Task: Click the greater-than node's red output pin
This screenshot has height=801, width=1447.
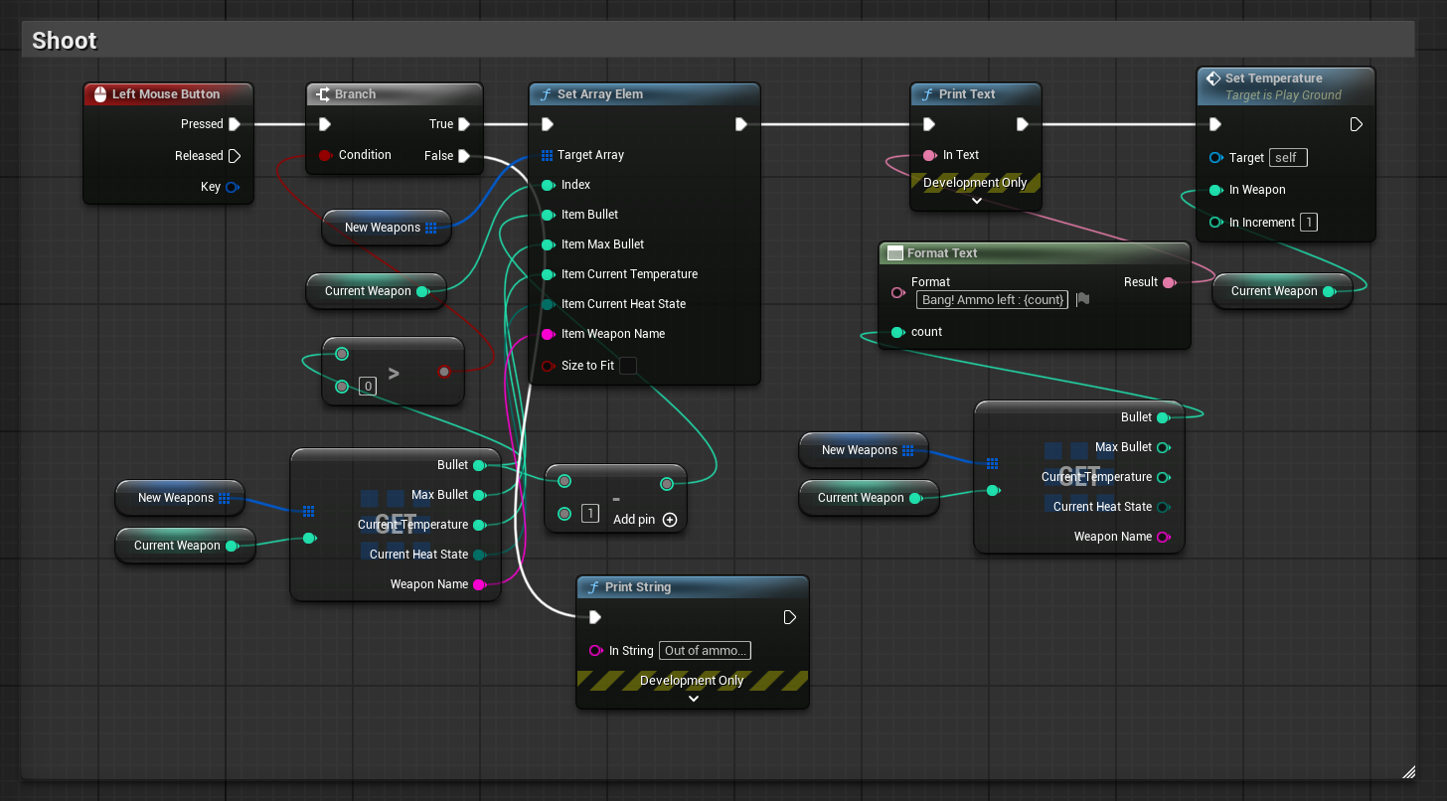Action: click(444, 372)
